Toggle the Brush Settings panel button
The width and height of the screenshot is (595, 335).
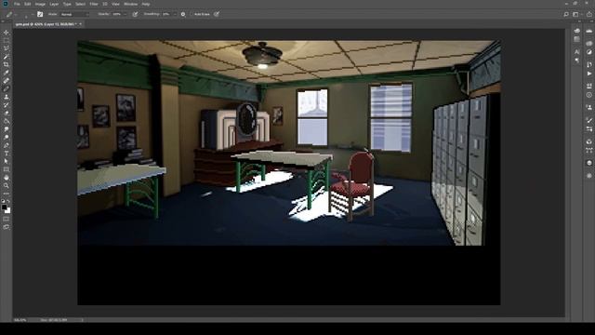(40, 14)
